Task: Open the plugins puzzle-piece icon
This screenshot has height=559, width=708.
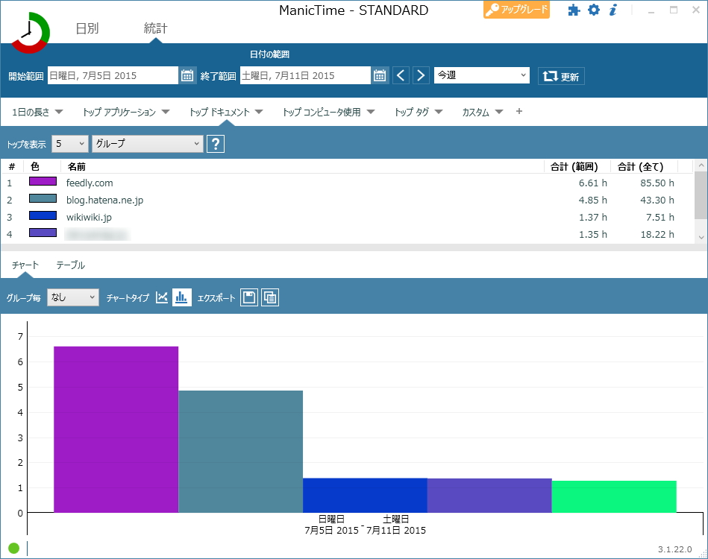Action: pyautogui.click(x=574, y=10)
